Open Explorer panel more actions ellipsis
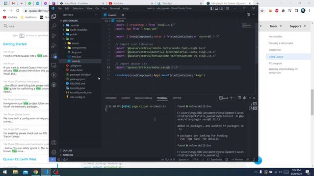 pos(97,15)
